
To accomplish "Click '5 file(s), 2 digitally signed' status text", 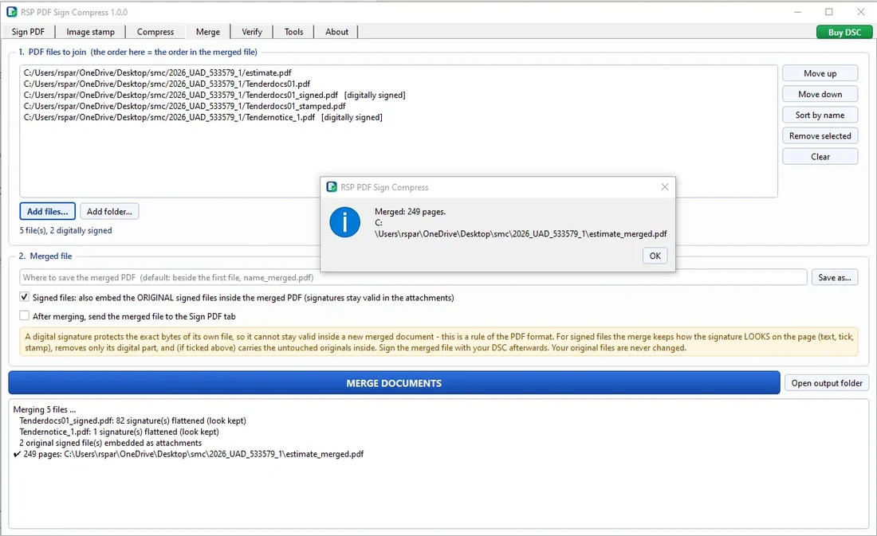I will 66,230.
